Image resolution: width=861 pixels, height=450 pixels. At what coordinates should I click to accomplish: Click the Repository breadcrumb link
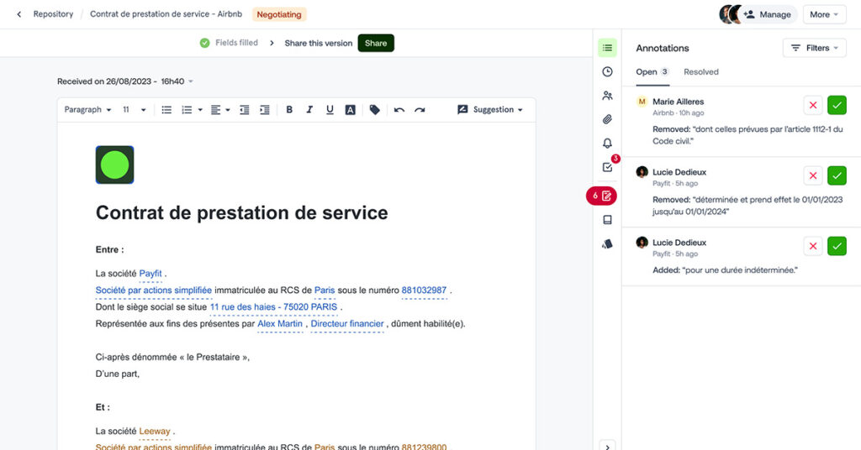point(53,14)
